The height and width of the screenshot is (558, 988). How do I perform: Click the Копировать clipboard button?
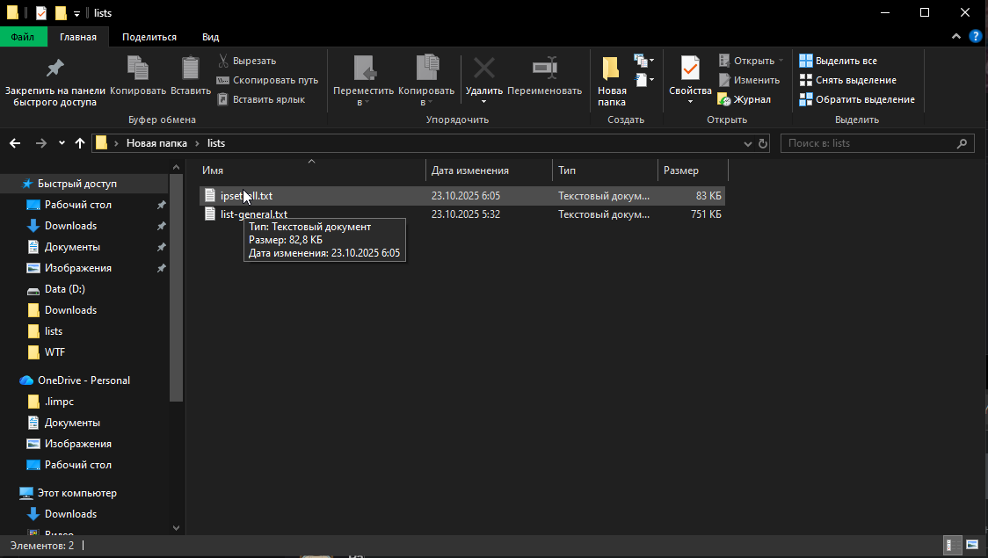pos(138,76)
